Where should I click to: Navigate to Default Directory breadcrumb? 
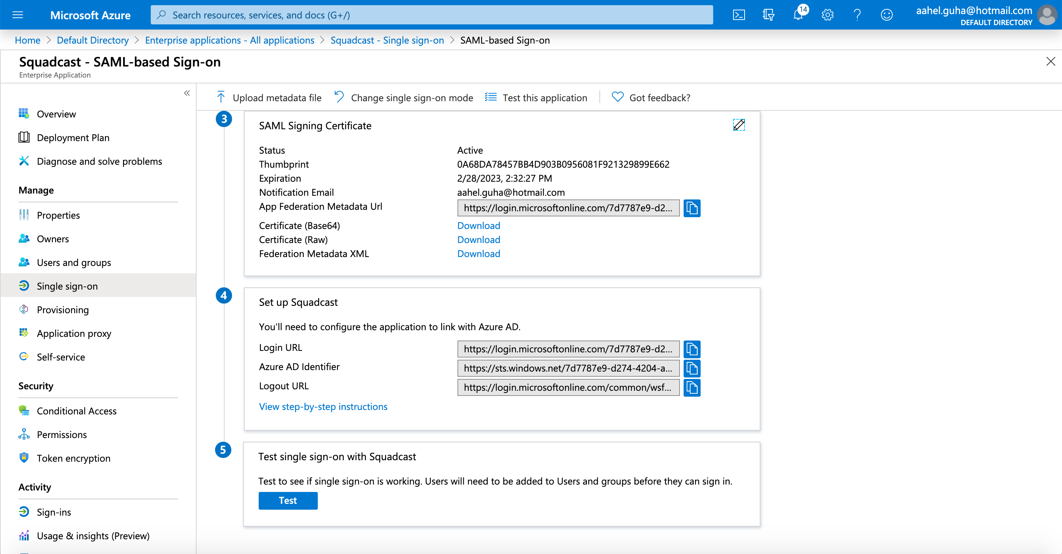pos(92,40)
